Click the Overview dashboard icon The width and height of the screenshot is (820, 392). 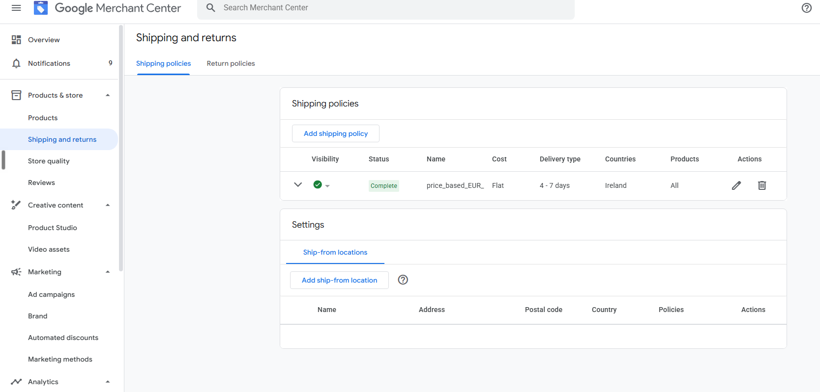pyautogui.click(x=16, y=40)
